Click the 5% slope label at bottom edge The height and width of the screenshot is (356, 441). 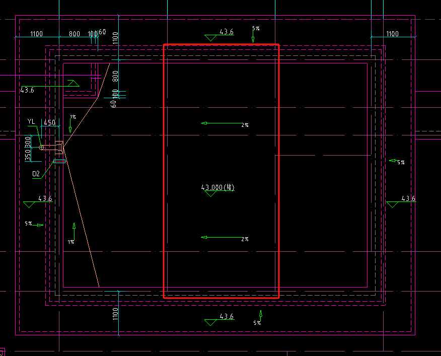coord(257,323)
